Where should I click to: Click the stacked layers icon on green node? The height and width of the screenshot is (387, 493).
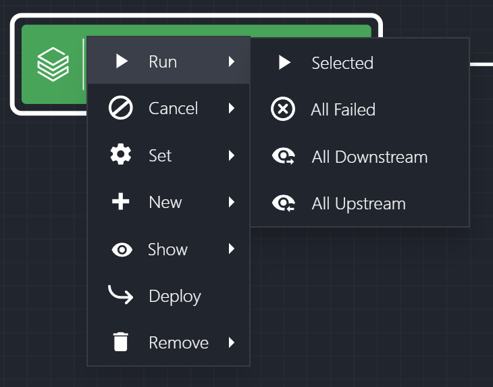pyautogui.click(x=53, y=64)
